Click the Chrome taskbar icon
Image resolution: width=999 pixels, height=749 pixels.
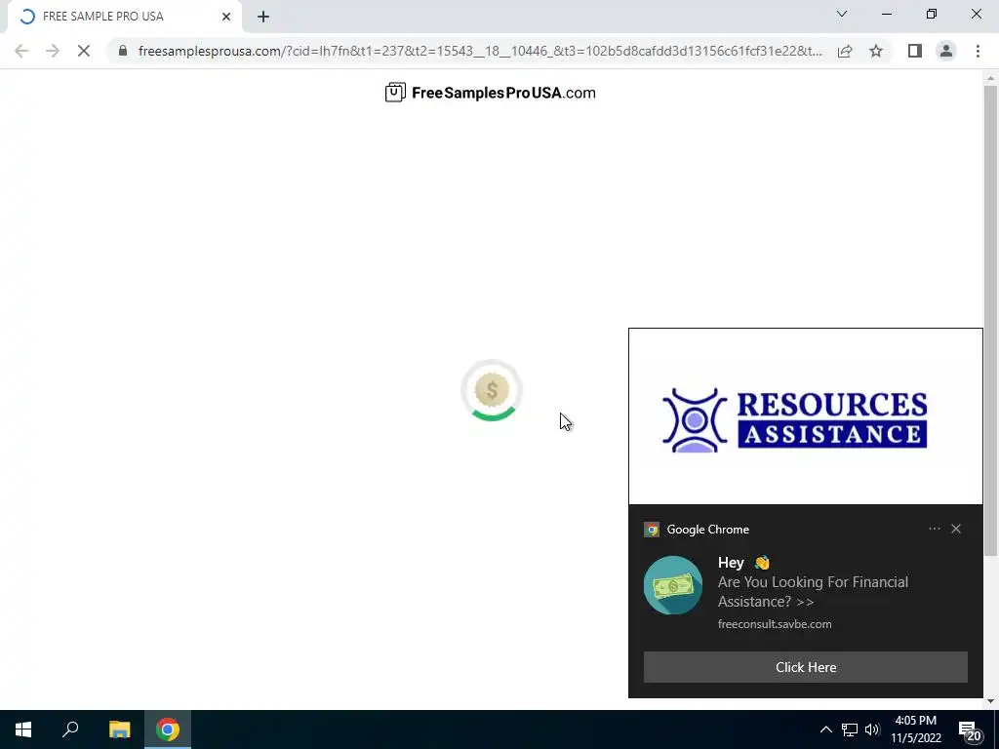[168, 729]
